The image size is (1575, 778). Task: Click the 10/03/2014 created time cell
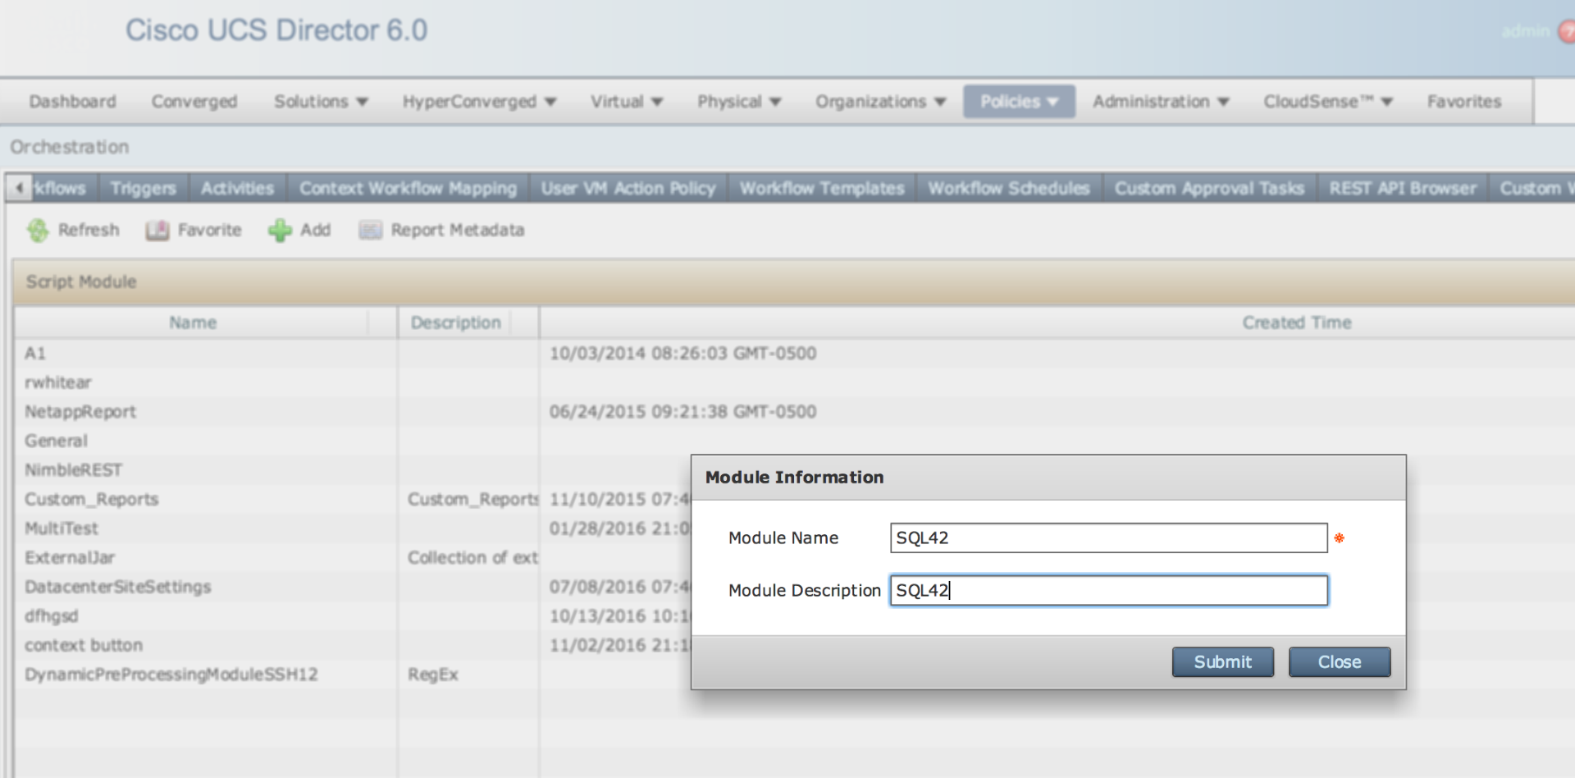[x=682, y=354]
